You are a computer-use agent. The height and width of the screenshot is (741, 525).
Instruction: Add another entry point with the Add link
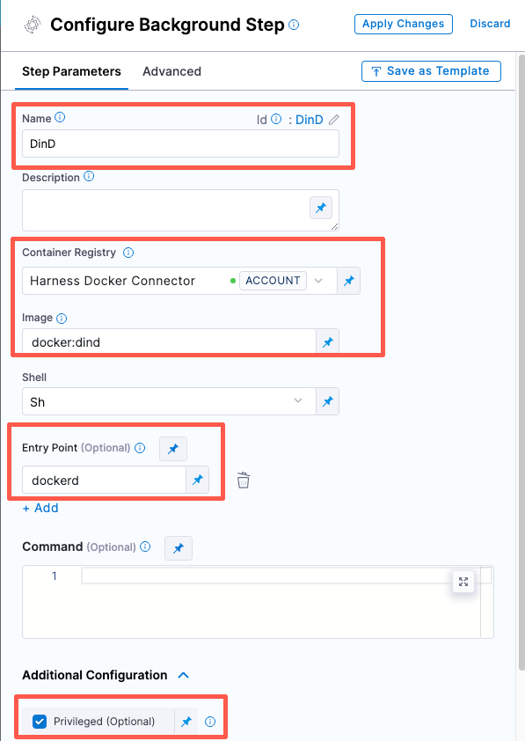coord(40,508)
